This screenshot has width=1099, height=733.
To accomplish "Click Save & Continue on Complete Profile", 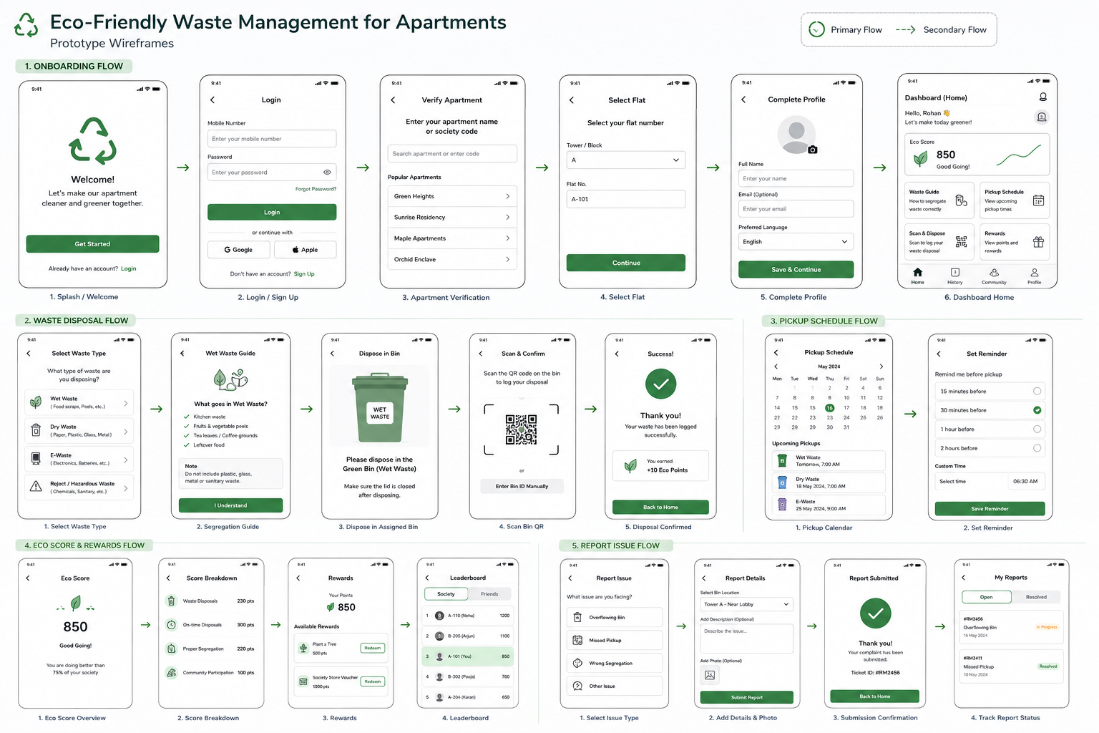I will click(x=796, y=269).
